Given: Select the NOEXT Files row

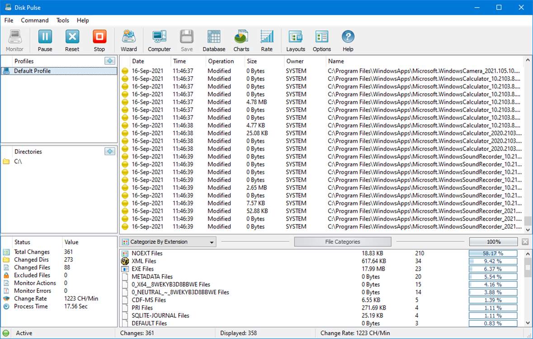Looking at the screenshot, I should coord(322,253).
